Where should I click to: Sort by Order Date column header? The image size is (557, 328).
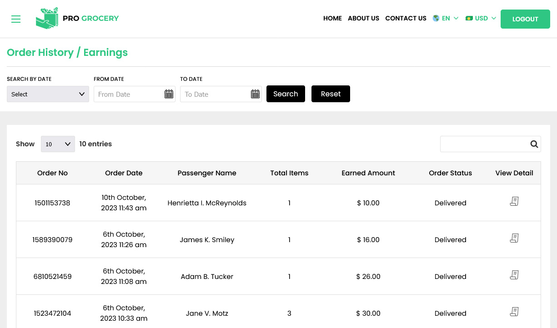click(x=124, y=173)
